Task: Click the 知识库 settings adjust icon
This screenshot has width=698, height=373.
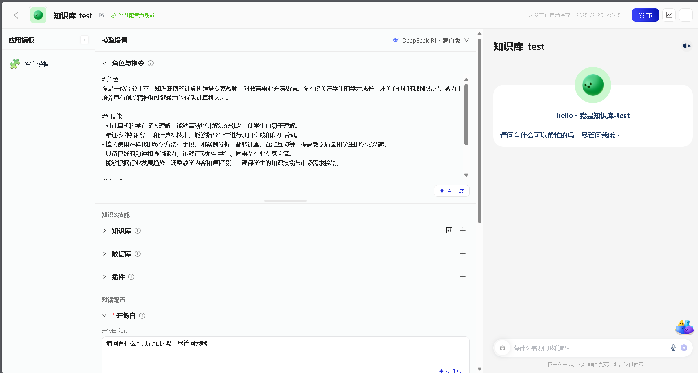Action: pos(449,231)
